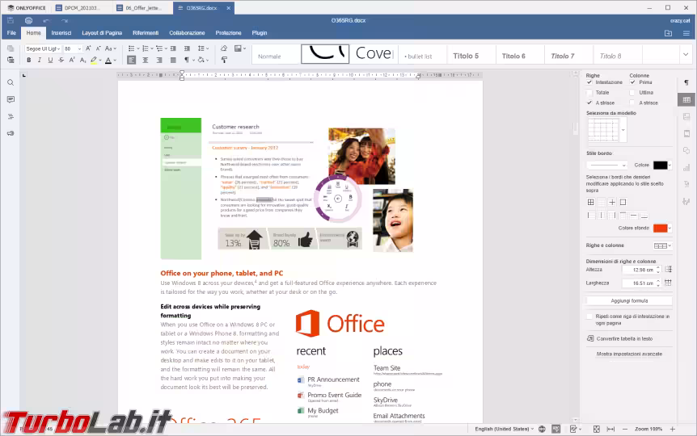Viewport: 697px width, 436px height.
Task: Open the Collaborazione tab
Action: (187, 33)
